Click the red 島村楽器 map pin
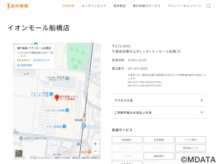219x164 pixels. [57, 98]
